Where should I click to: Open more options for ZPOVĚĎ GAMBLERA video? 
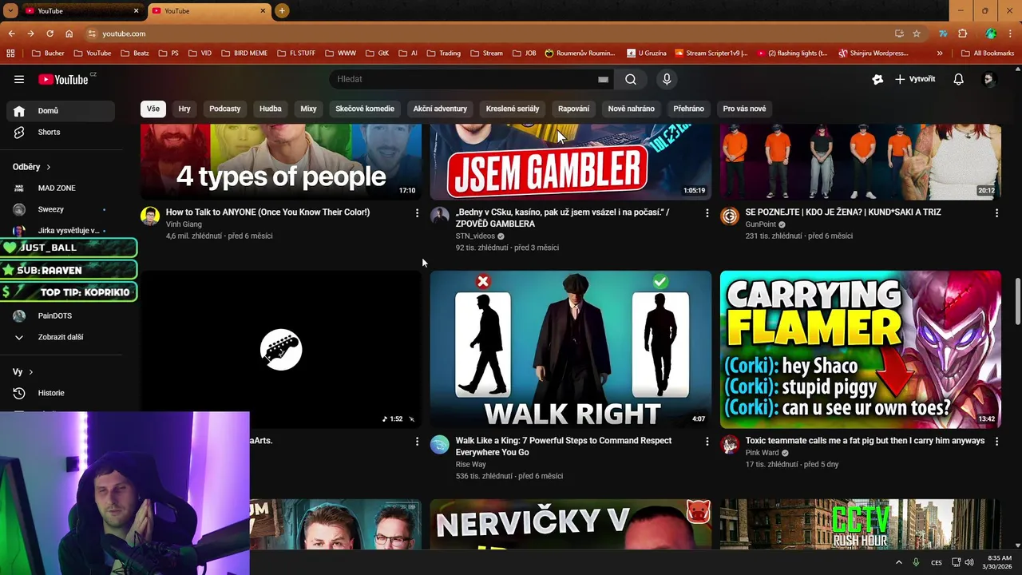[706, 212]
